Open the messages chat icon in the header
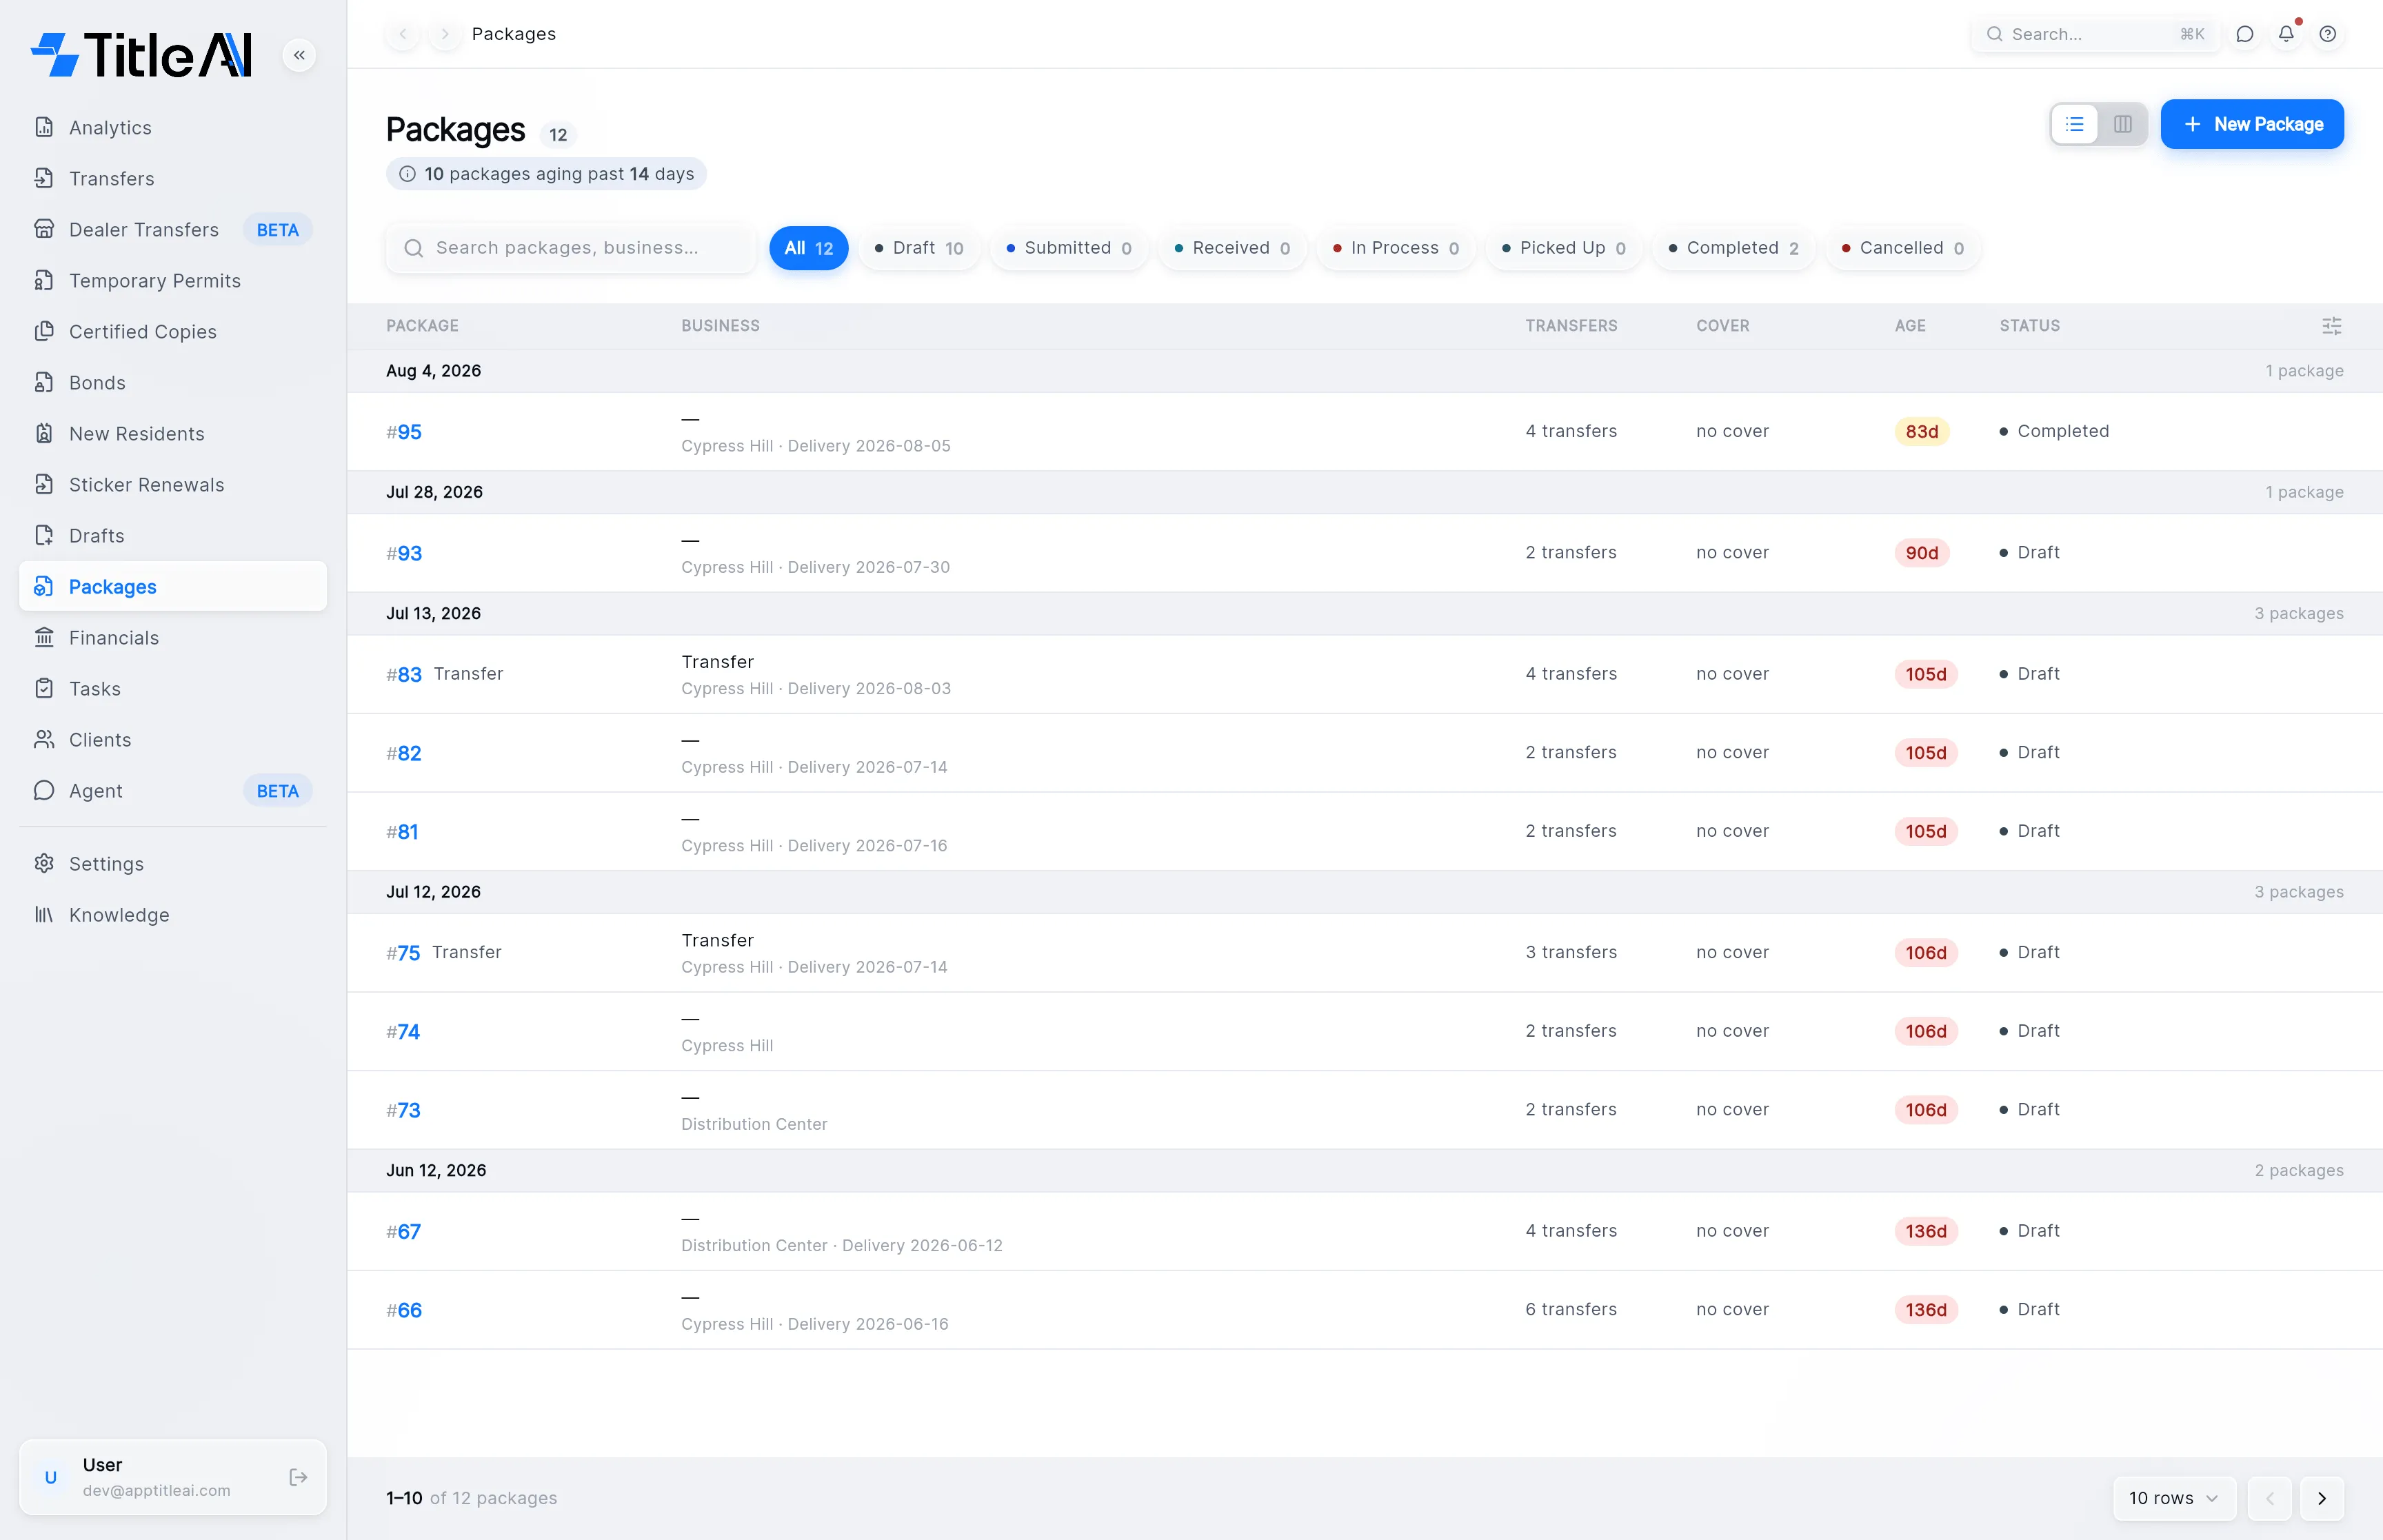2383x1540 pixels. pyautogui.click(x=2245, y=34)
